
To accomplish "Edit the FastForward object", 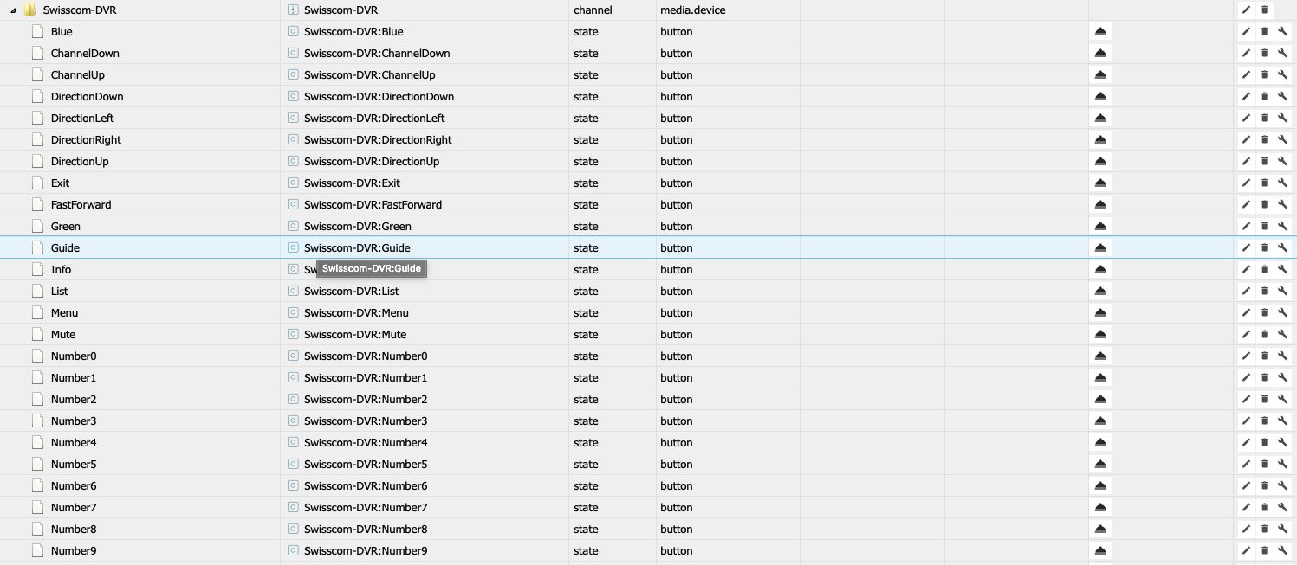I will point(1246,204).
